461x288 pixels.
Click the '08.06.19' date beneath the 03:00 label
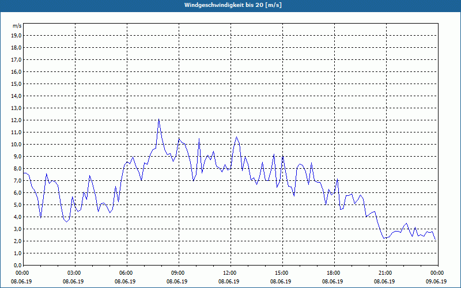click(73, 282)
